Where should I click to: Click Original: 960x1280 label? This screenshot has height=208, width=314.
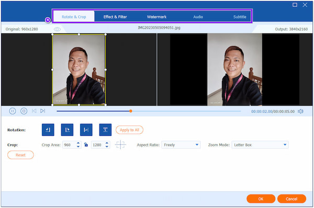[x=21, y=29]
